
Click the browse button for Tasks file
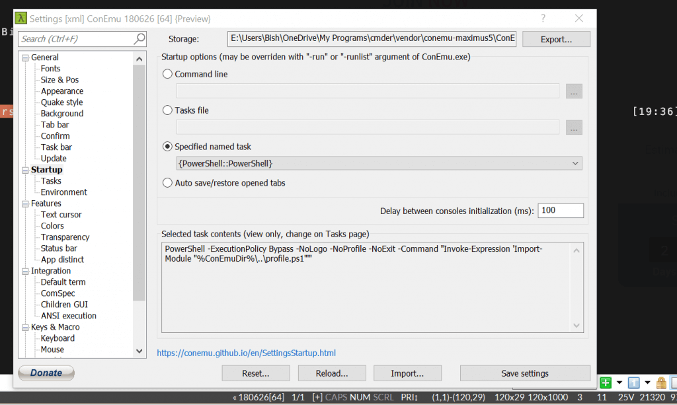click(574, 128)
